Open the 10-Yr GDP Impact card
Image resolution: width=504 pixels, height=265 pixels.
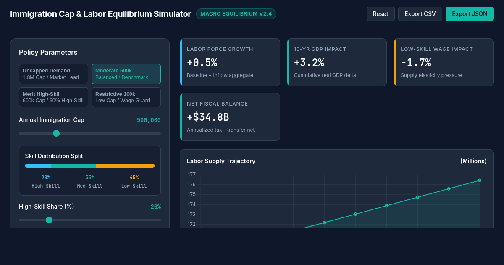pos(337,62)
